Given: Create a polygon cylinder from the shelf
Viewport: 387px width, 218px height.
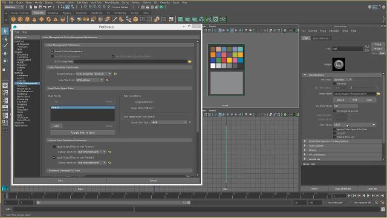Looking at the screenshot, I should (27, 19).
